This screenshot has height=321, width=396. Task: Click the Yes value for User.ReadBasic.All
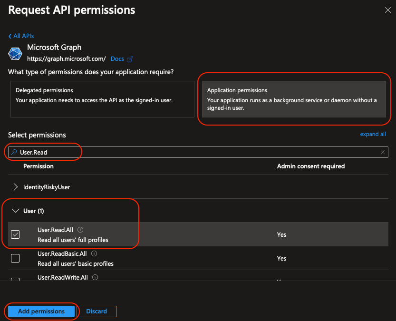coord(281,258)
